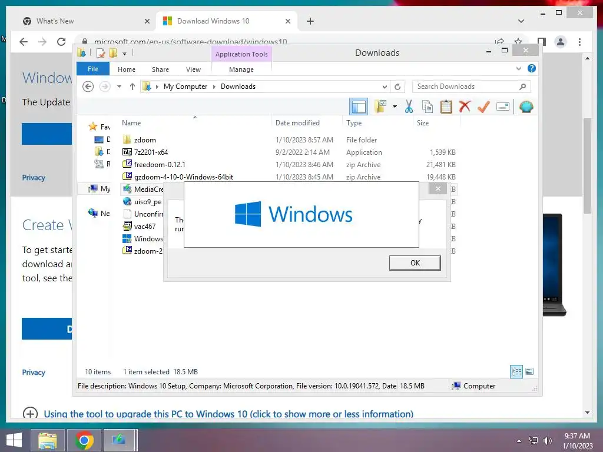The width and height of the screenshot is (603, 452).
Task: Select the vac467 file
Action: tap(139, 227)
